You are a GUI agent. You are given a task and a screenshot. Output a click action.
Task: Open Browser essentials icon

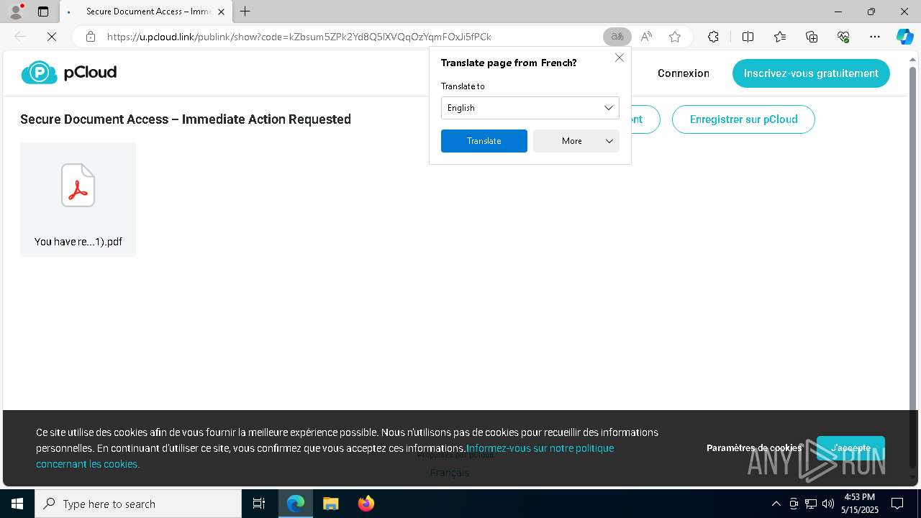[843, 37]
